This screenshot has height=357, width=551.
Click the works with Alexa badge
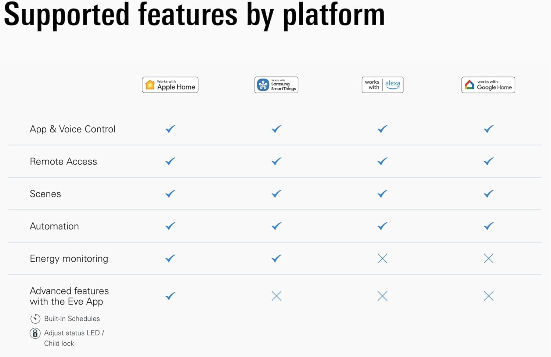pos(382,85)
